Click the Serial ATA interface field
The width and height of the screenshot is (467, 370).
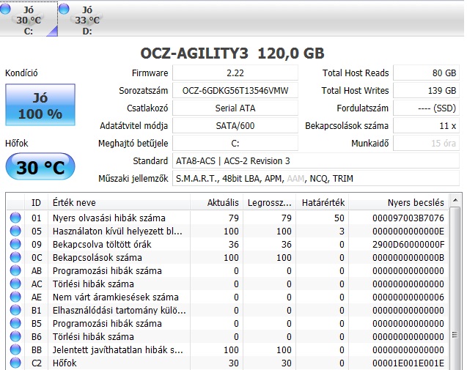point(235,108)
